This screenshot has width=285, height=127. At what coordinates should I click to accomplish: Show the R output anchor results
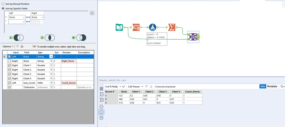pos(102,118)
